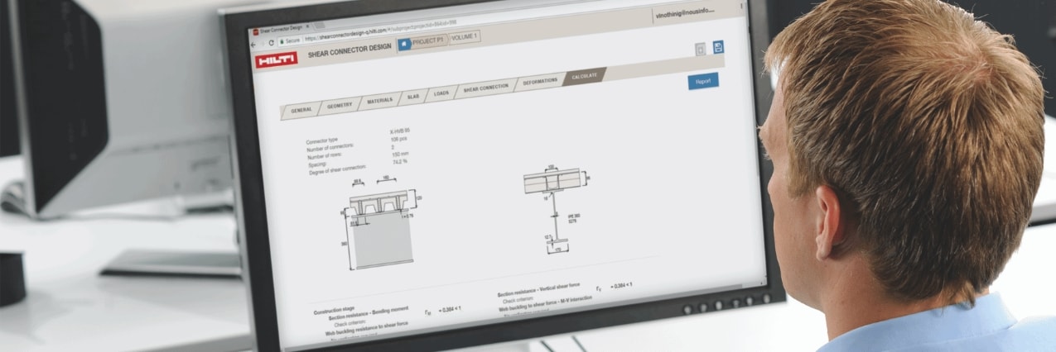Click the IPE steel beam section drawing
1056x352 pixels.
557,208
